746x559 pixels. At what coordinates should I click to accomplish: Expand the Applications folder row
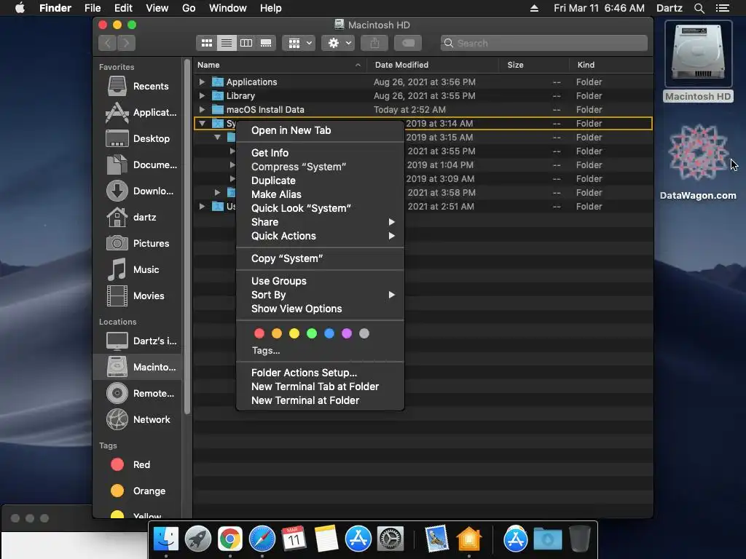click(x=202, y=82)
